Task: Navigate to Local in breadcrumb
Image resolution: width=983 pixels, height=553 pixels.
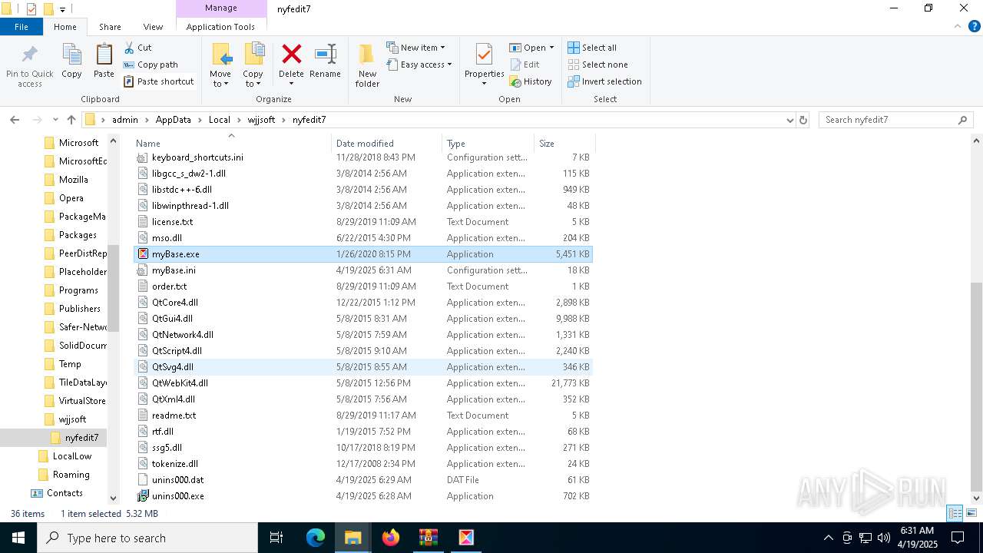Action: (219, 120)
